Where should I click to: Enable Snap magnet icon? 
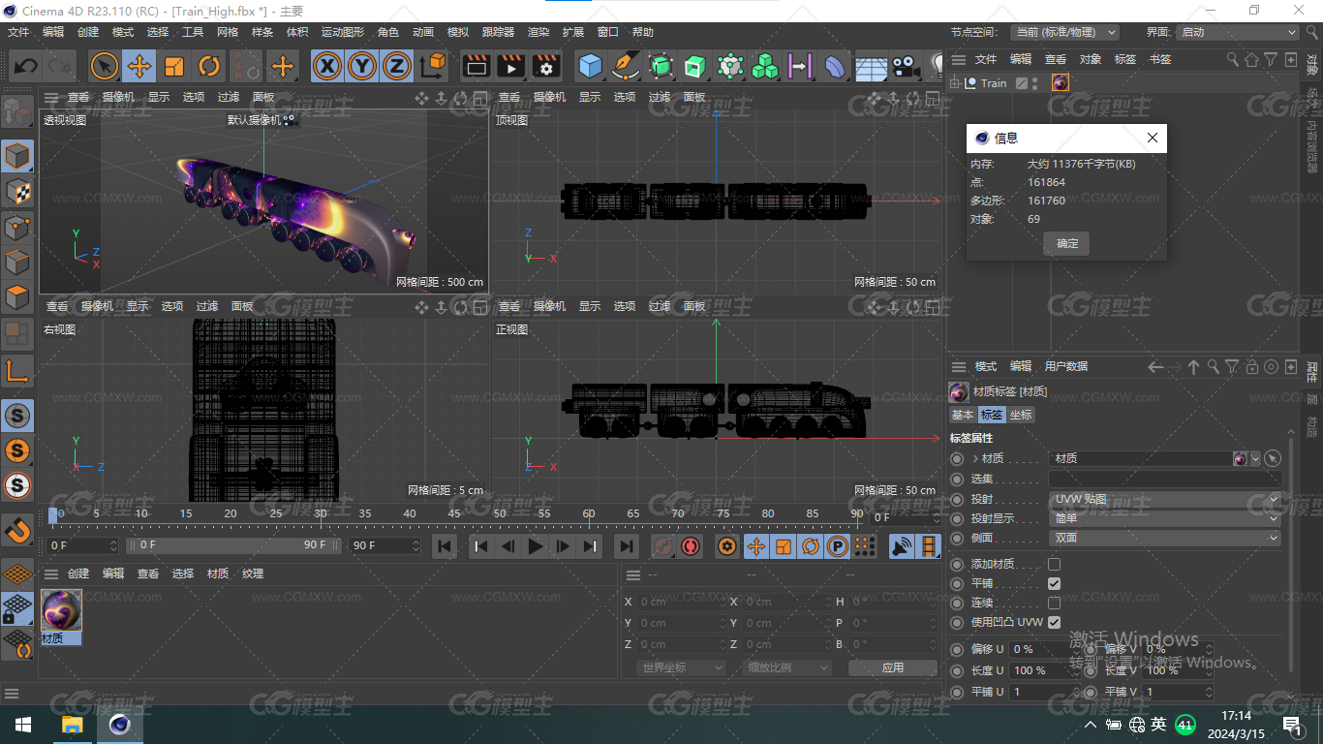click(17, 530)
